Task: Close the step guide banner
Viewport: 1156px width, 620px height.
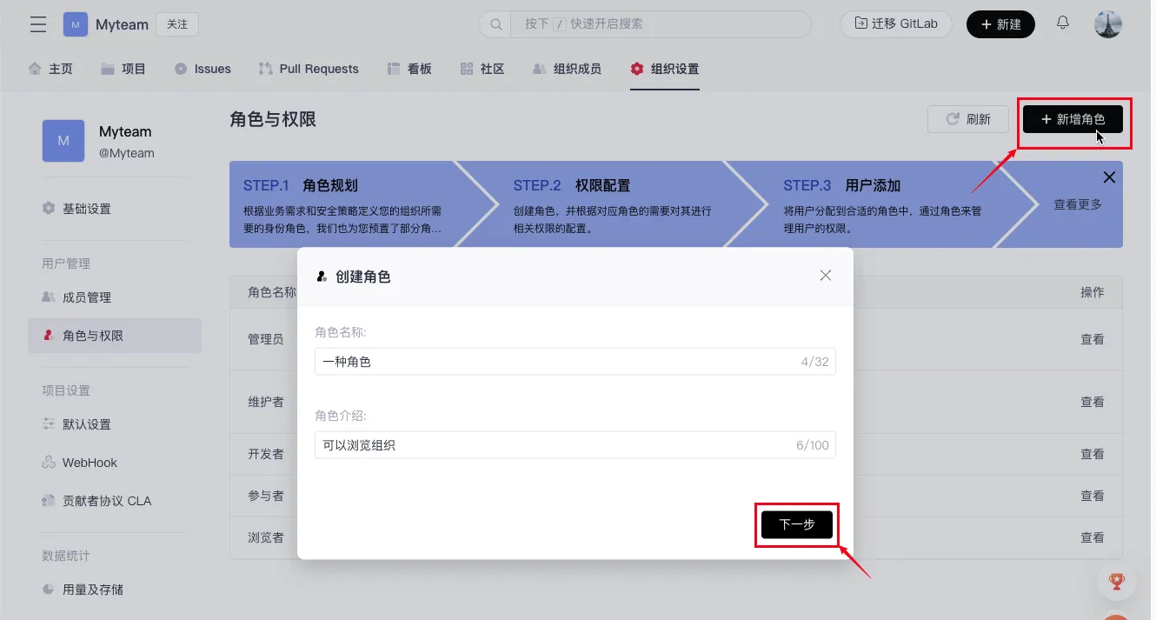Action: pos(1108,177)
